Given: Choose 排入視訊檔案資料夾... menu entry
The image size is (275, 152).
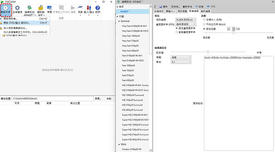Looking at the screenshot, I should tap(25, 28).
